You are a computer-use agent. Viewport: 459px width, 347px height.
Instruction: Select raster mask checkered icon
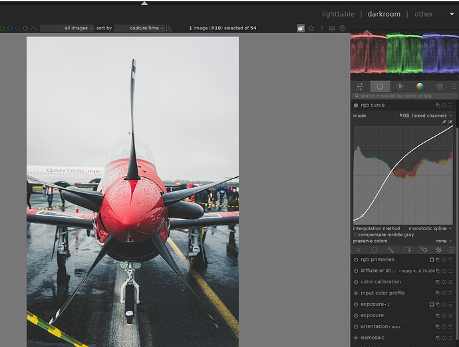439,250
